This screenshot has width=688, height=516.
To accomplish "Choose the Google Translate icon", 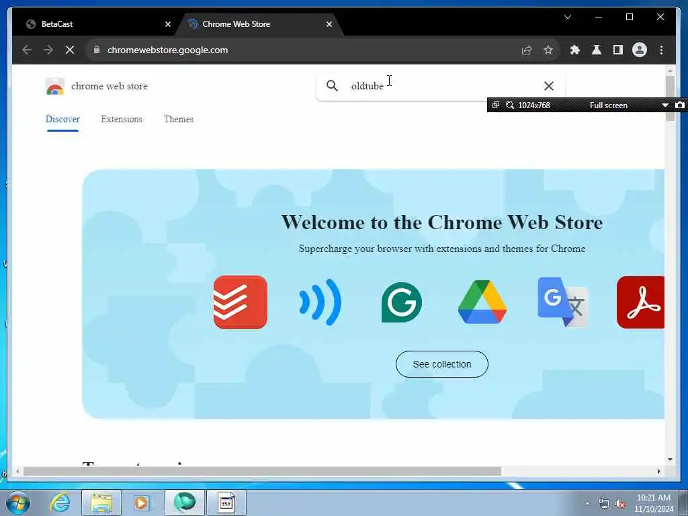I will (562, 302).
